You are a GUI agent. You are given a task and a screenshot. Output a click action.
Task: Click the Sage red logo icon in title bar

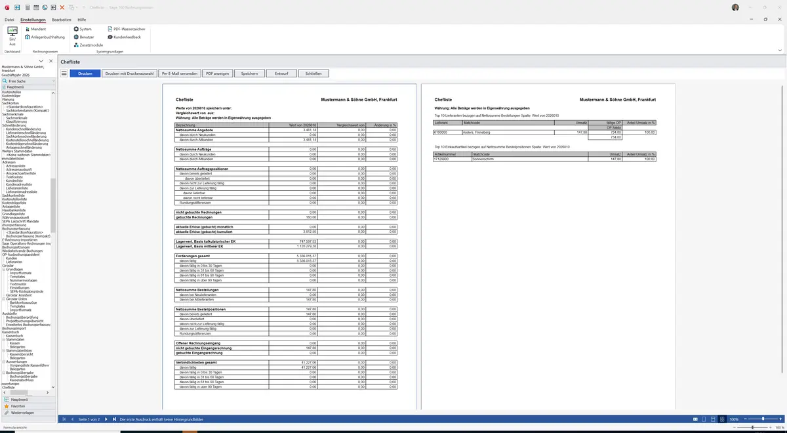pyautogui.click(x=7, y=7)
